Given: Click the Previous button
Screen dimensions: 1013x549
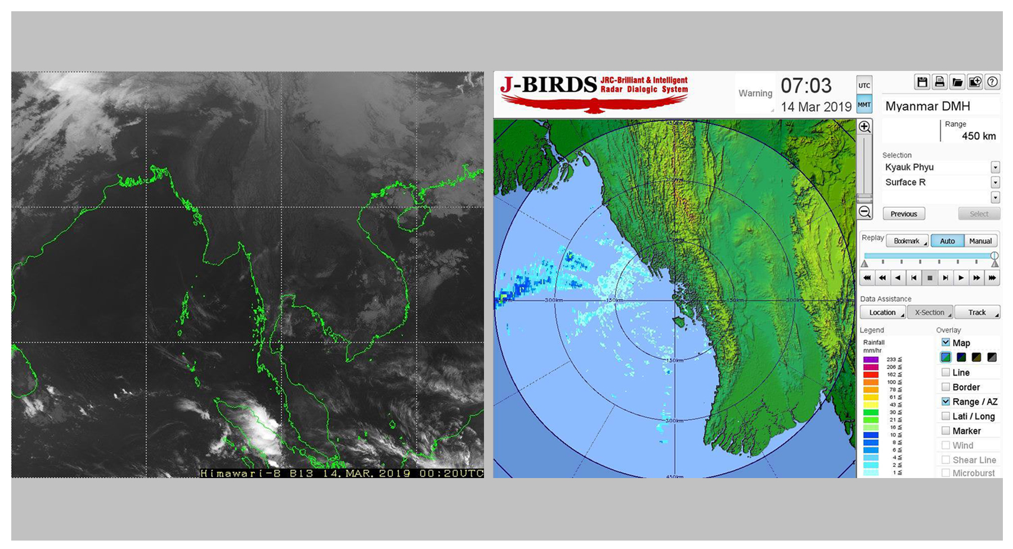Looking at the screenshot, I should [x=904, y=214].
